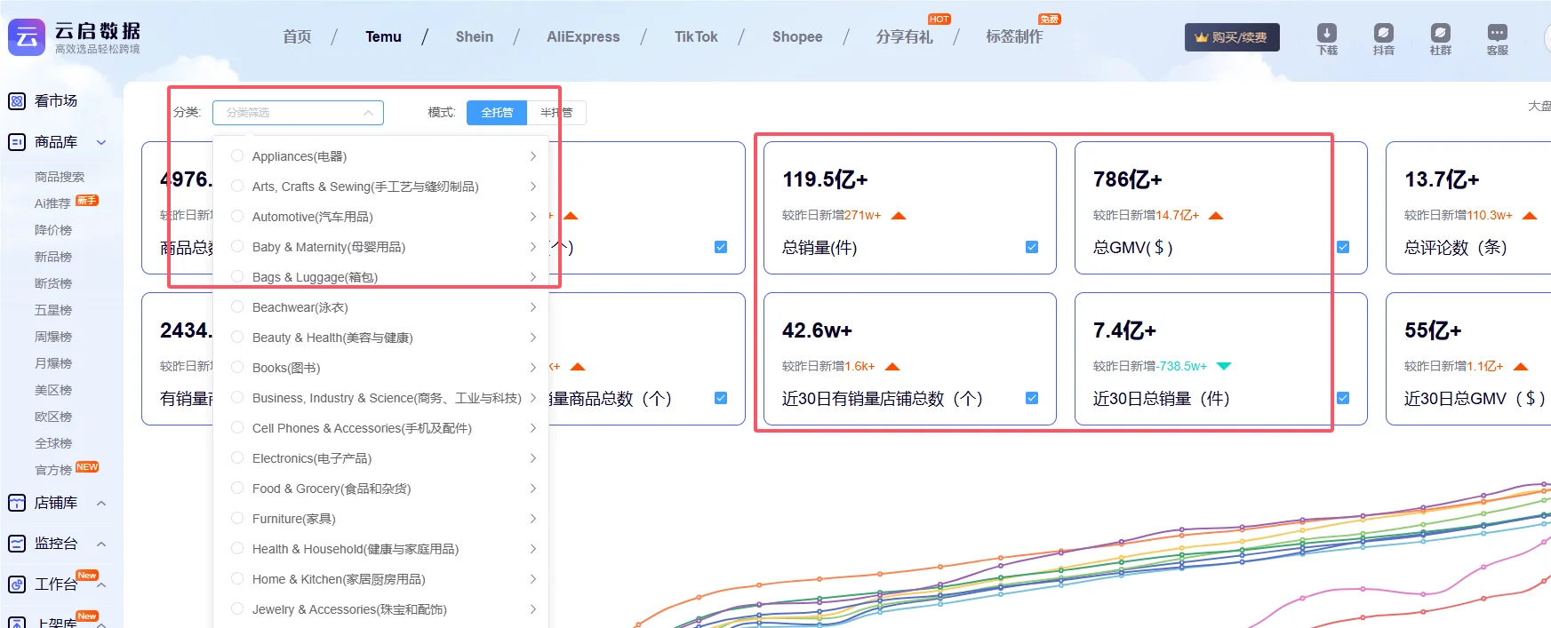This screenshot has width=1551, height=628.
Task: Open 官方榜 in sidebar
Action: [x=53, y=470]
